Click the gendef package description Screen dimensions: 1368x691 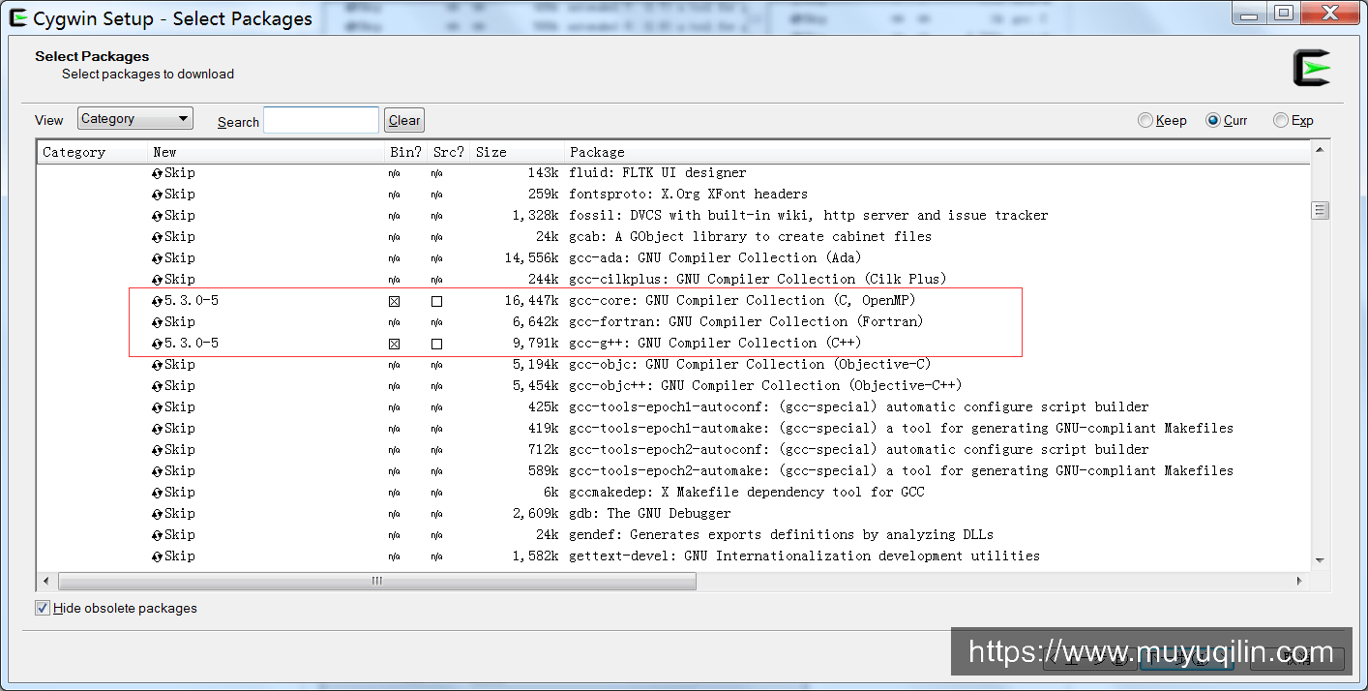click(782, 535)
